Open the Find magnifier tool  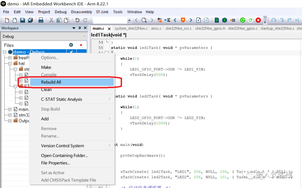[x=144, y=20]
